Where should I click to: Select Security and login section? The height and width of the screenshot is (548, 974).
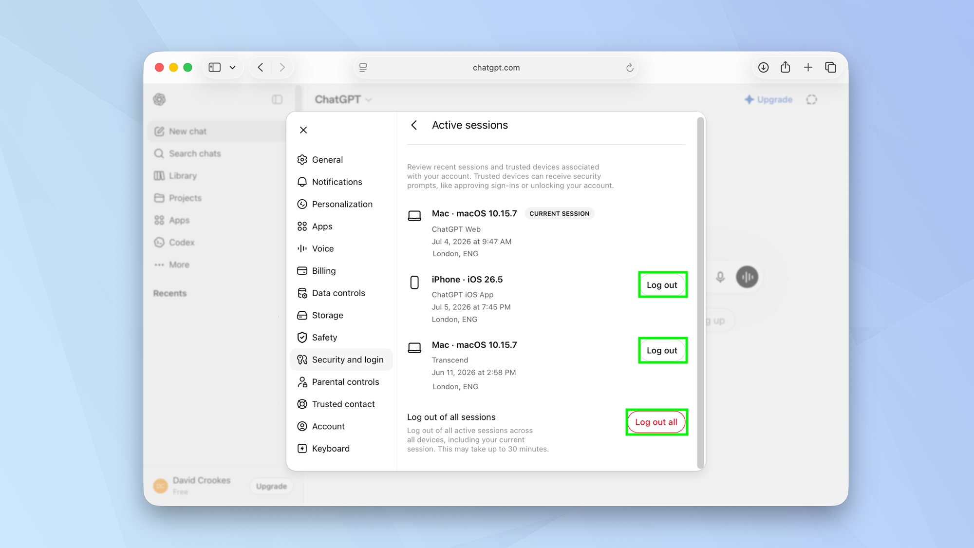tap(341, 359)
